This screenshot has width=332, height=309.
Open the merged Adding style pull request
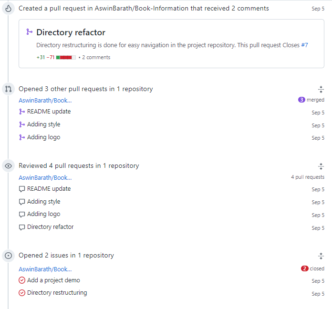pyautogui.click(x=43, y=124)
